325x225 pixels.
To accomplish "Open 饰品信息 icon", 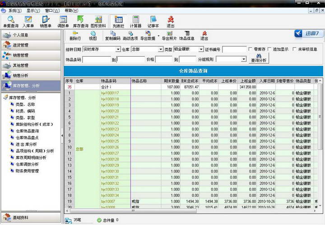I will point(187,36).
